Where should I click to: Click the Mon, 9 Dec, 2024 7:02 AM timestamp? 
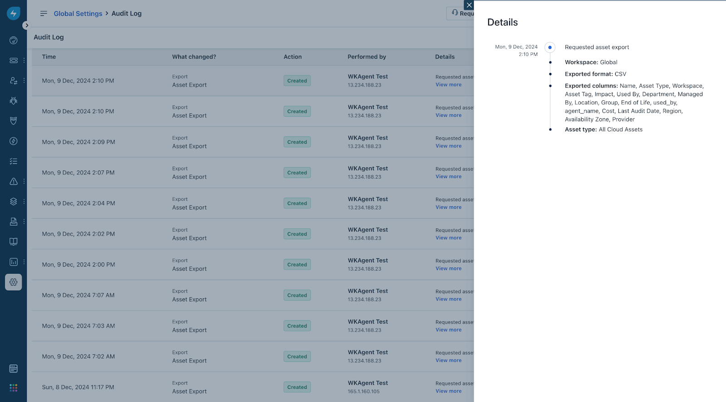[x=78, y=357]
